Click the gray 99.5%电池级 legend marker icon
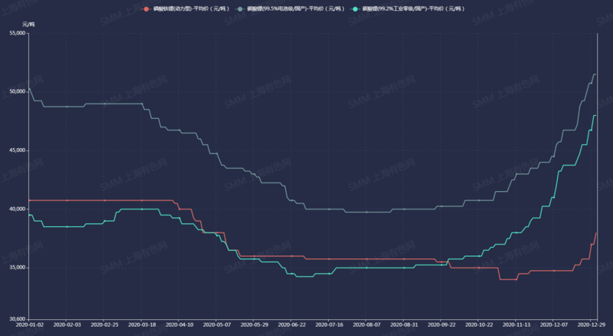The width and height of the screenshot is (613, 336). [x=251, y=8]
